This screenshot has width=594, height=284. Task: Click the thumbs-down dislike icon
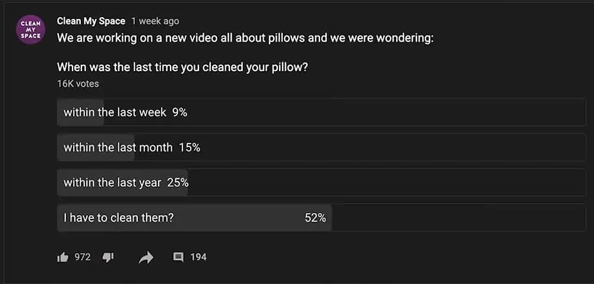pos(108,257)
